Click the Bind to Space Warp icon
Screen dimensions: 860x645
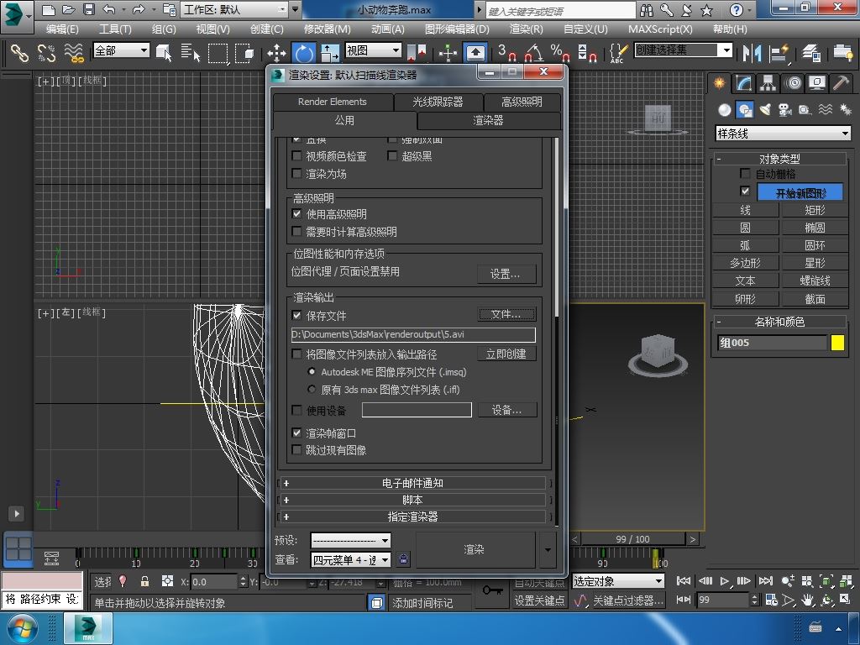(x=74, y=53)
